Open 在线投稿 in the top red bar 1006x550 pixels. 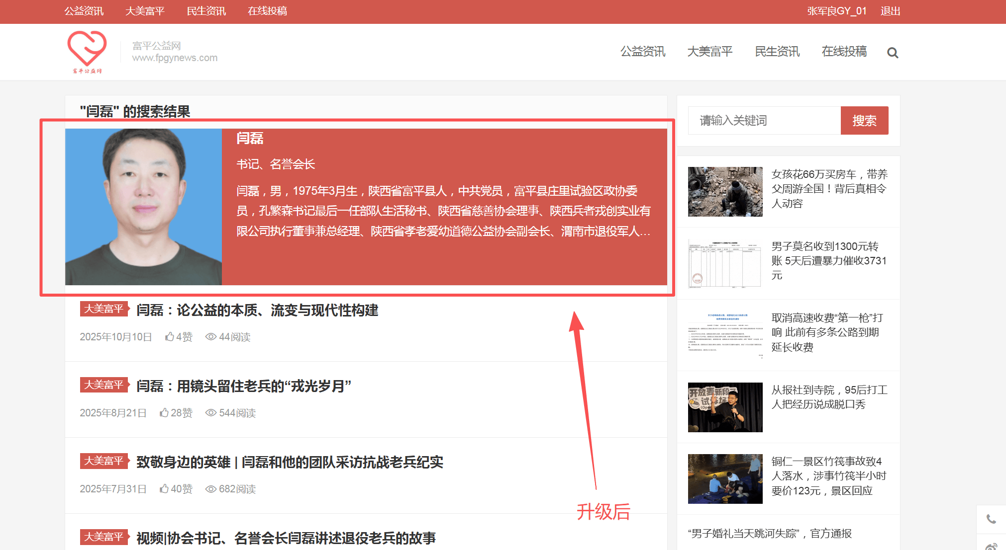pyautogui.click(x=267, y=11)
